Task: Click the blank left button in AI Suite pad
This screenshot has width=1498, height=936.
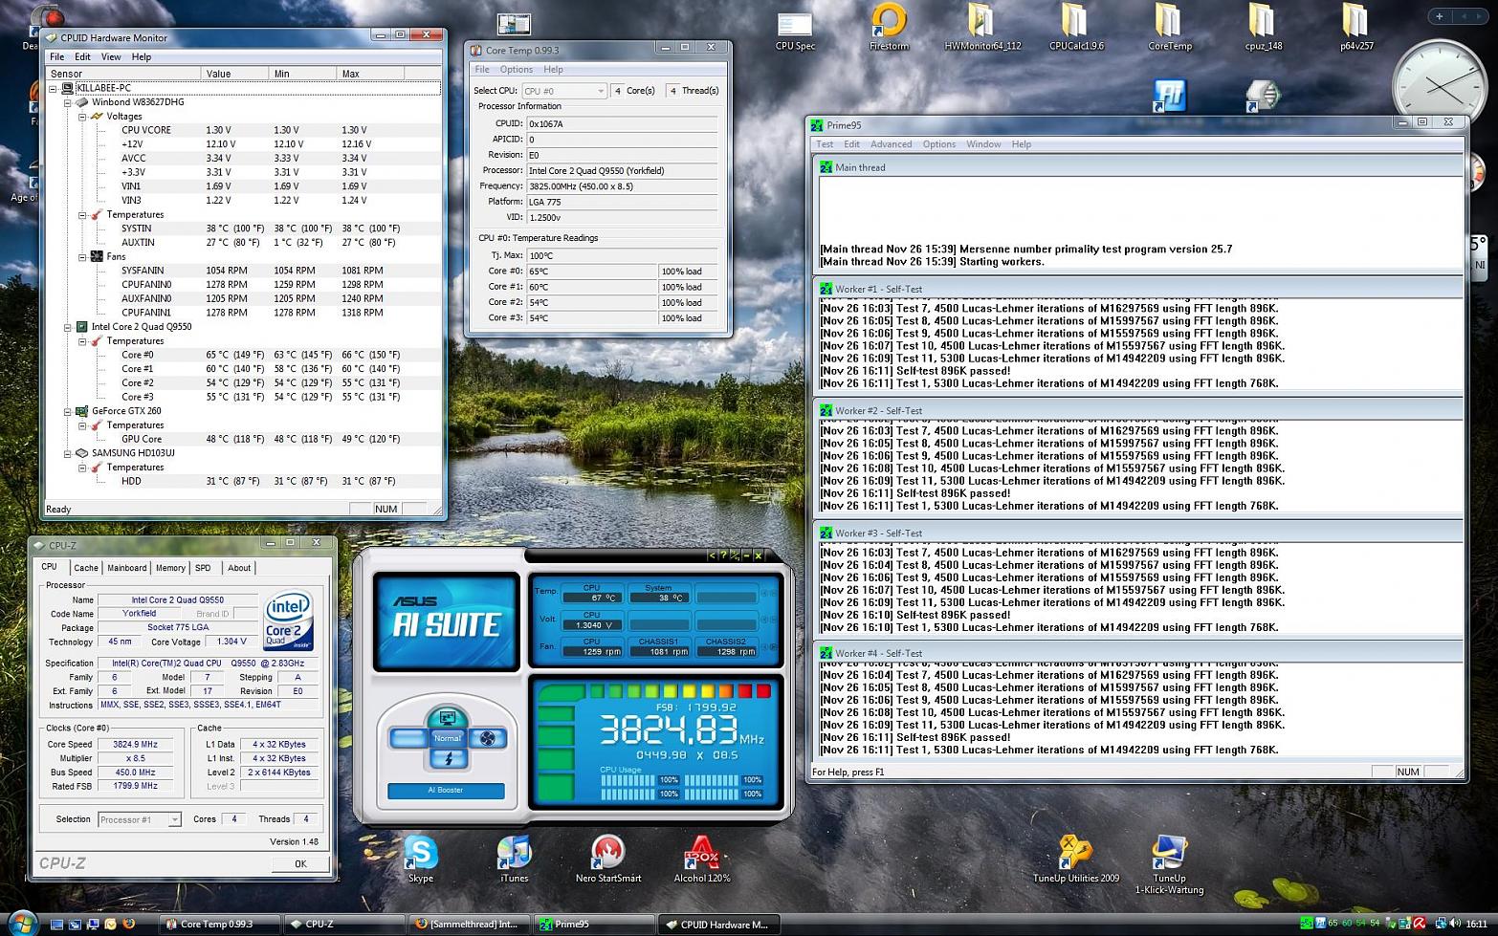Action: coord(408,738)
